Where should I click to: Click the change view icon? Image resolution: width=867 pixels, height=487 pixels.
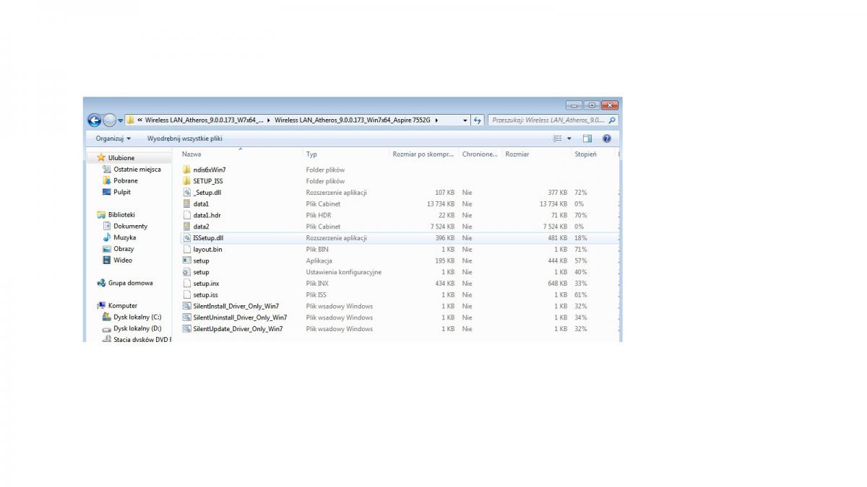pyautogui.click(x=558, y=139)
